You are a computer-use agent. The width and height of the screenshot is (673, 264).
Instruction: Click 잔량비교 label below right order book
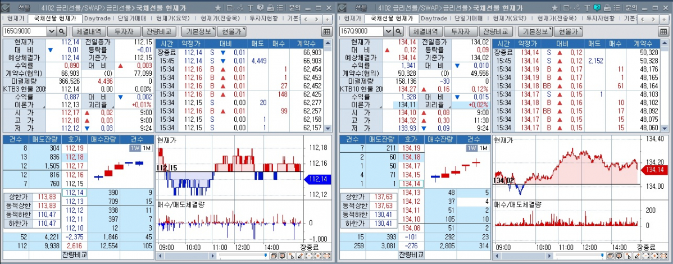point(411,254)
